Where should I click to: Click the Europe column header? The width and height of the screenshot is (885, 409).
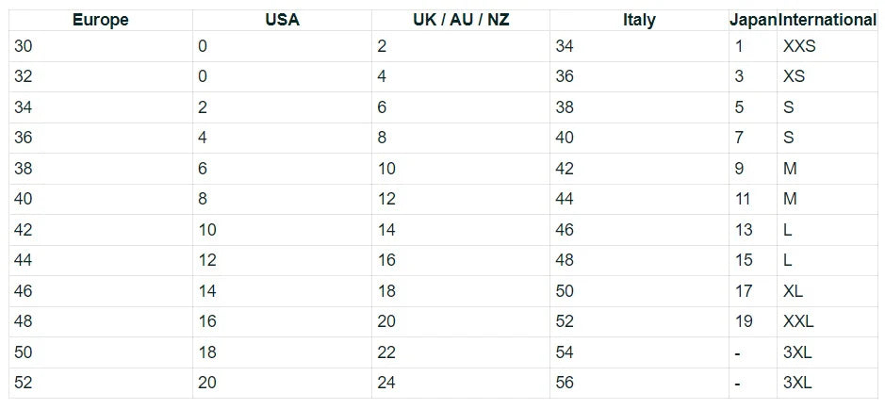[101, 21]
